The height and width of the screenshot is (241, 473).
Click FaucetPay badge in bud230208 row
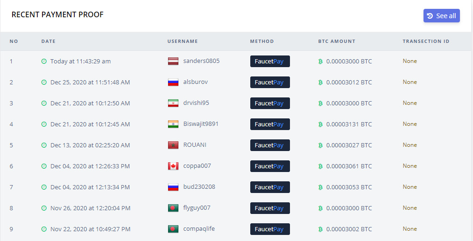pos(270,187)
